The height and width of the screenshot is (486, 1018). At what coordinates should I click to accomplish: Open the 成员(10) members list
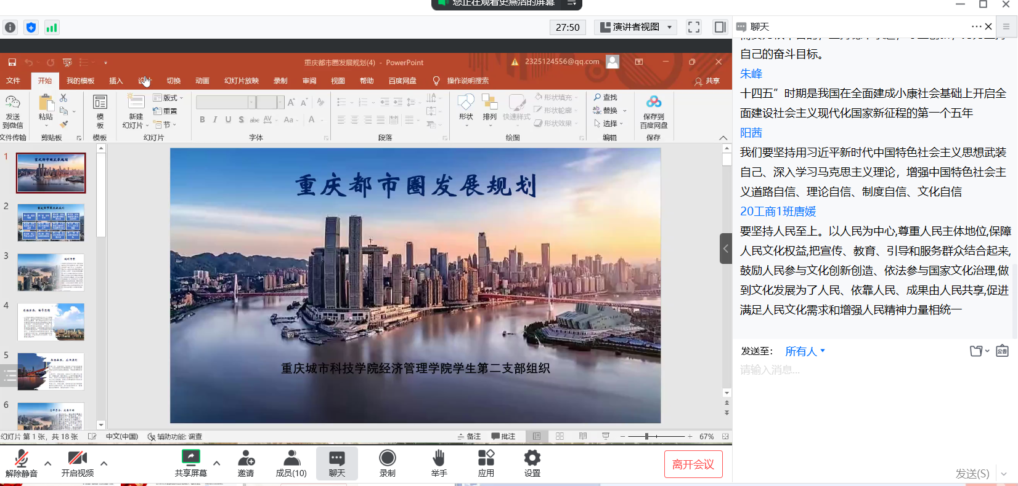coord(291,463)
